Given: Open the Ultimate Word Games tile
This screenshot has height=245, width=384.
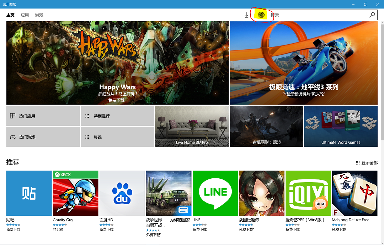Looking at the screenshot, I should [341, 126].
